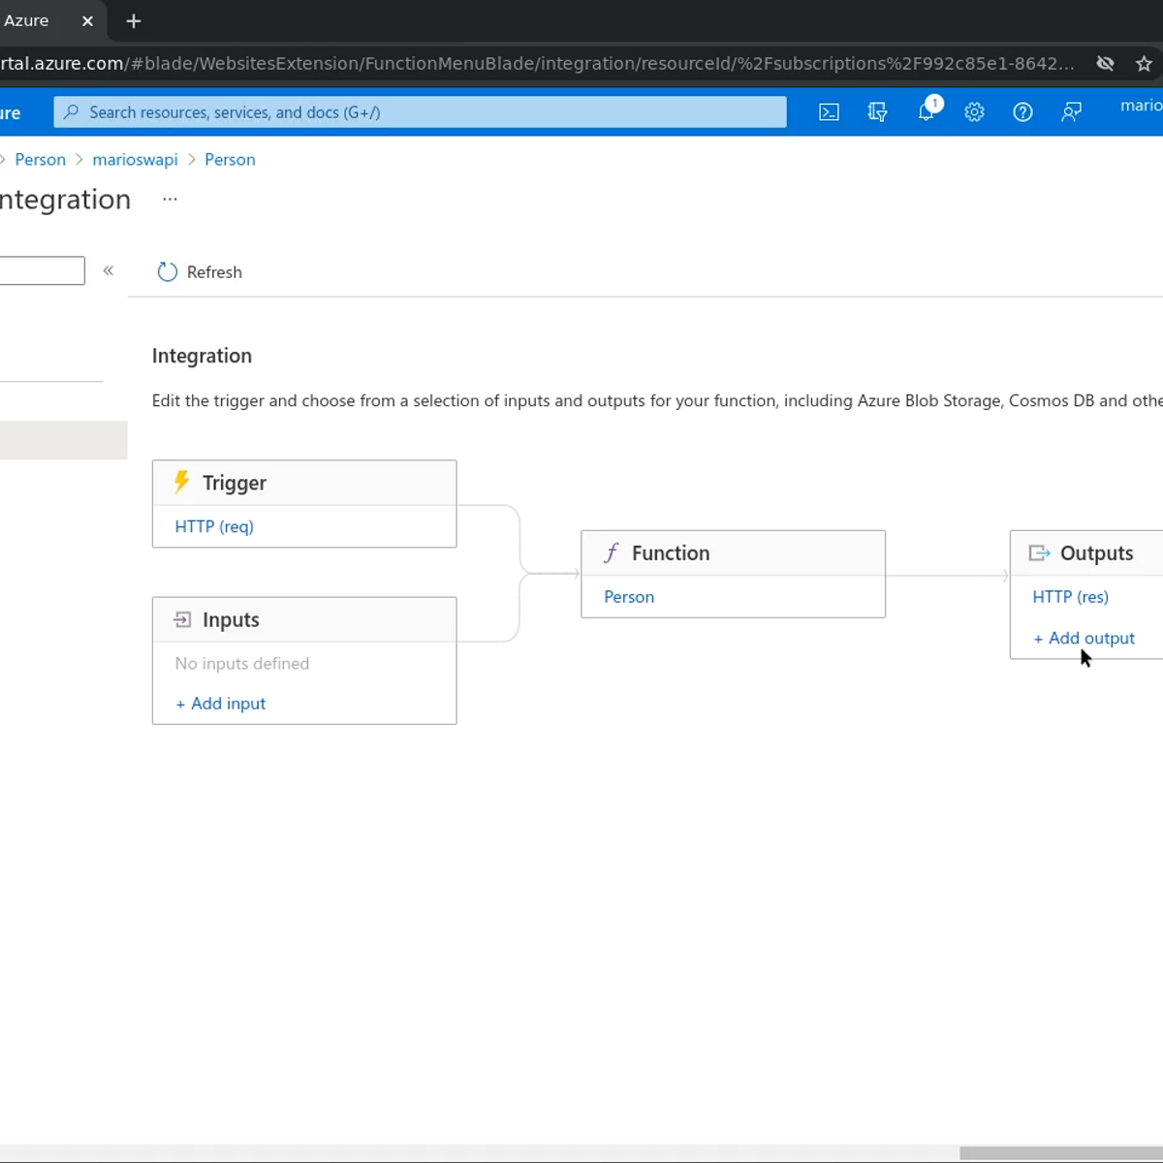Click the incognito eye icon in address bar
This screenshot has height=1163, width=1163.
[x=1105, y=64]
